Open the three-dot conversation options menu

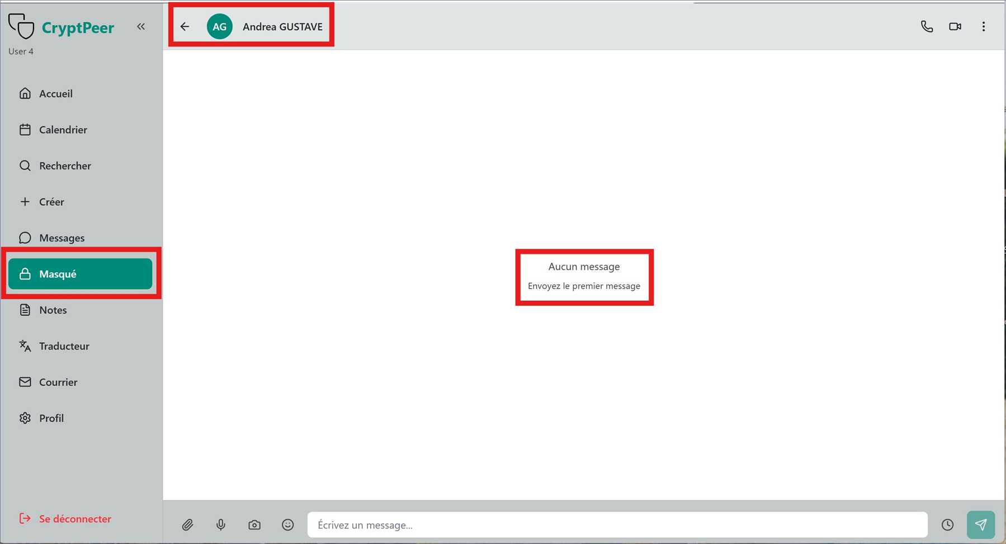984,26
